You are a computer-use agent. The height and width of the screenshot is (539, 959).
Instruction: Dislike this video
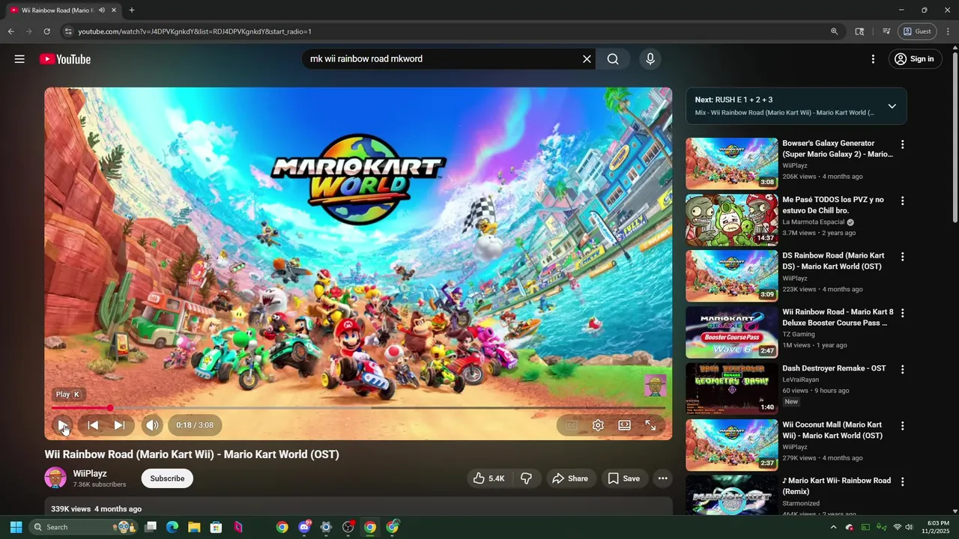[x=527, y=478]
